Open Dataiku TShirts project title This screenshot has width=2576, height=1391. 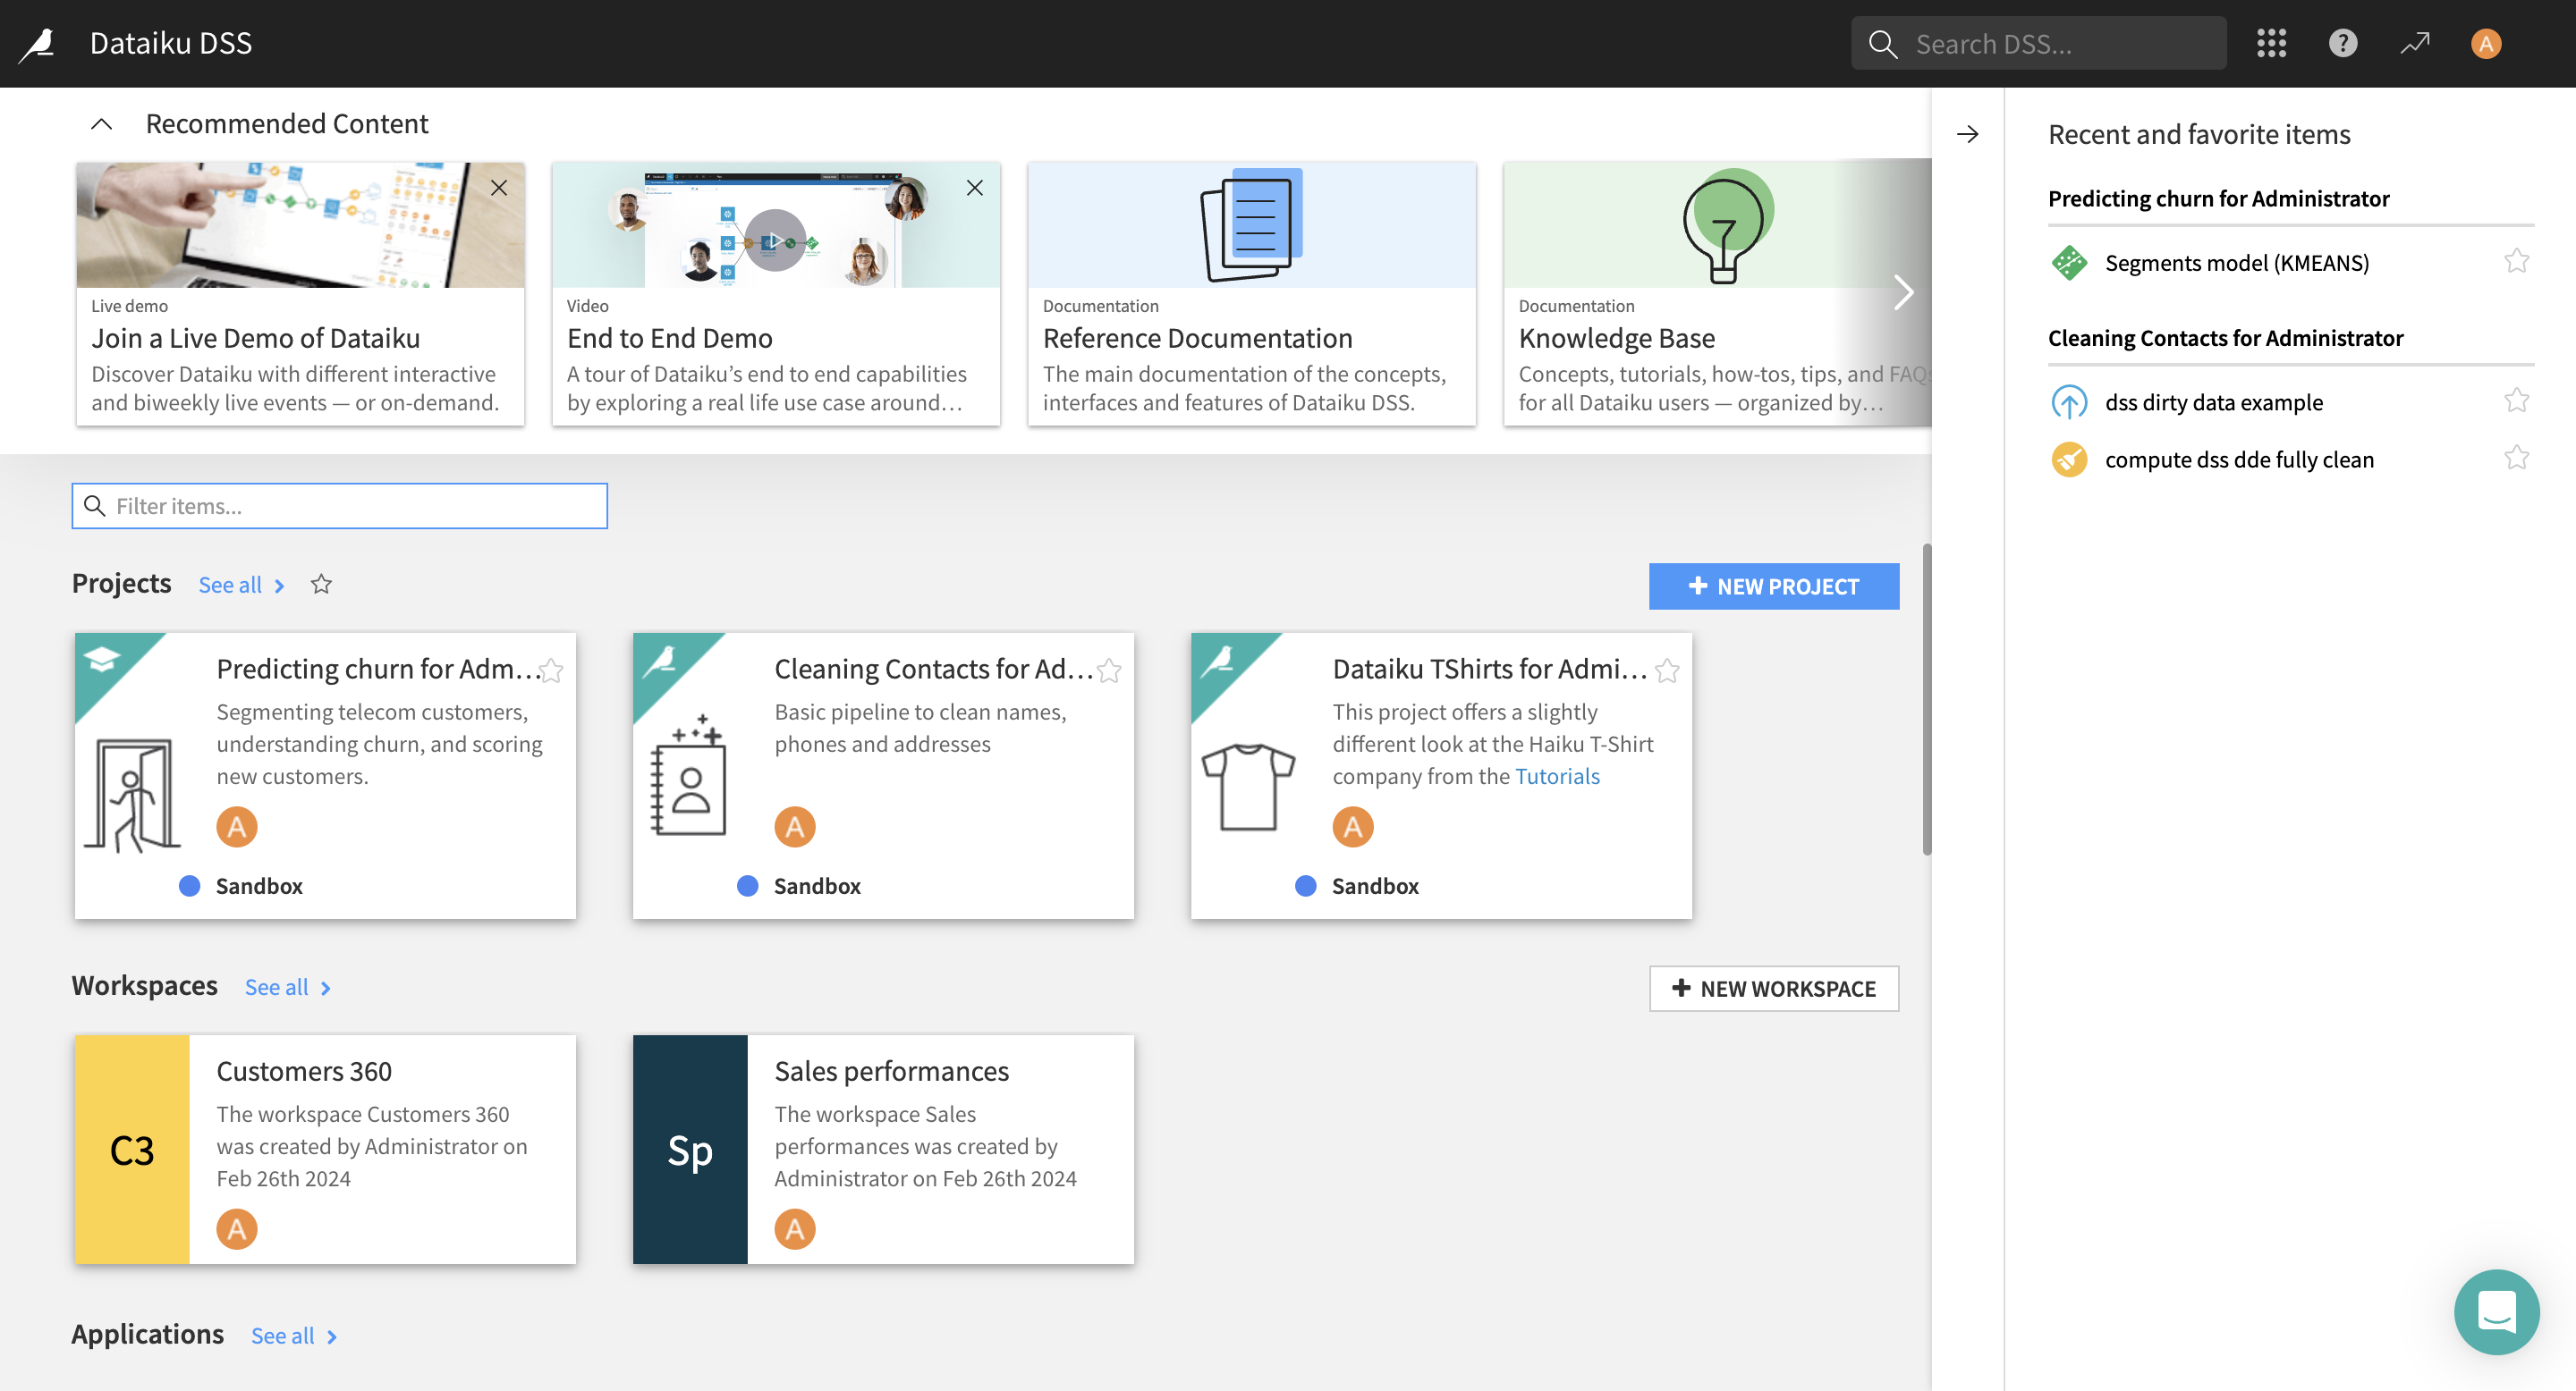point(1490,669)
